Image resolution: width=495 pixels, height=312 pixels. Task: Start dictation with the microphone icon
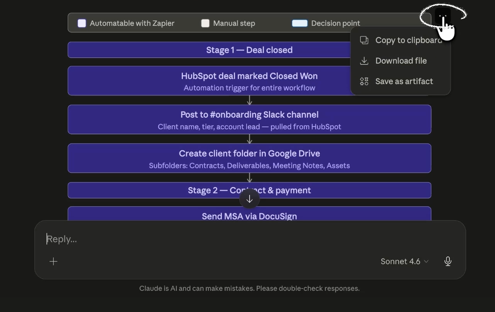pyautogui.click(x=448, y=261)
